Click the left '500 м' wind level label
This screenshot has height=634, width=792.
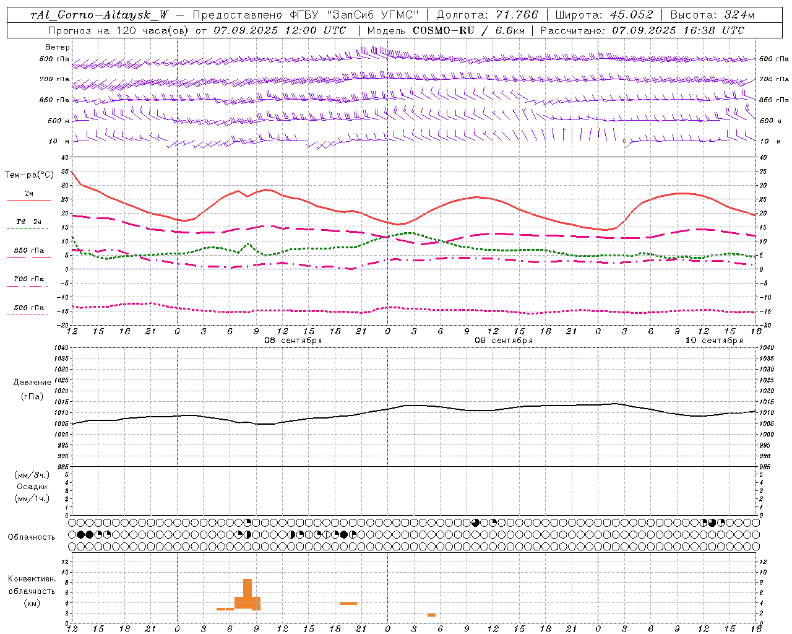tap(59, 121)
